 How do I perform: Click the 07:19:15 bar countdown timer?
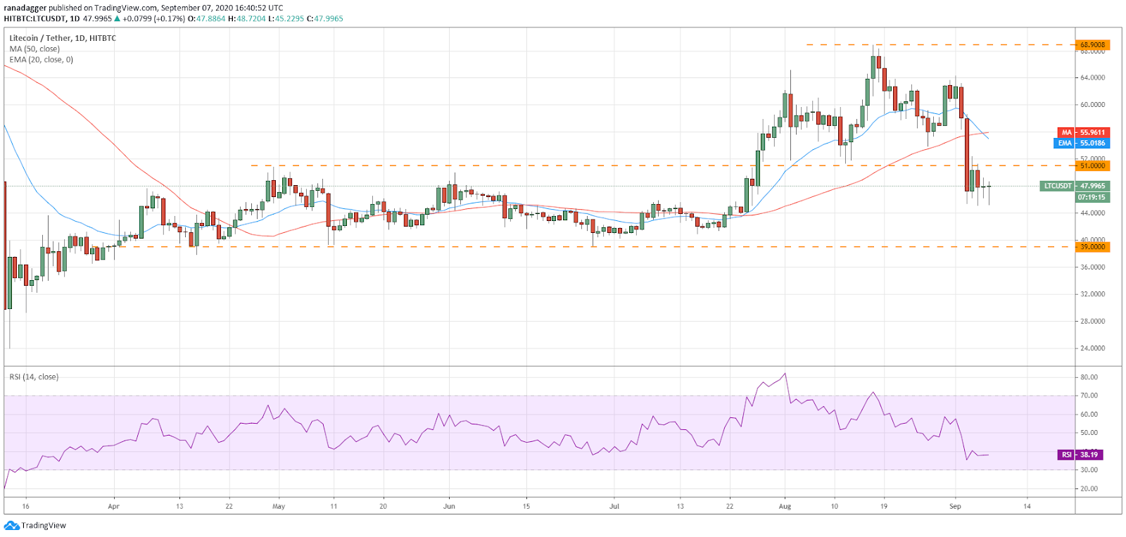tap(1092, 197)
